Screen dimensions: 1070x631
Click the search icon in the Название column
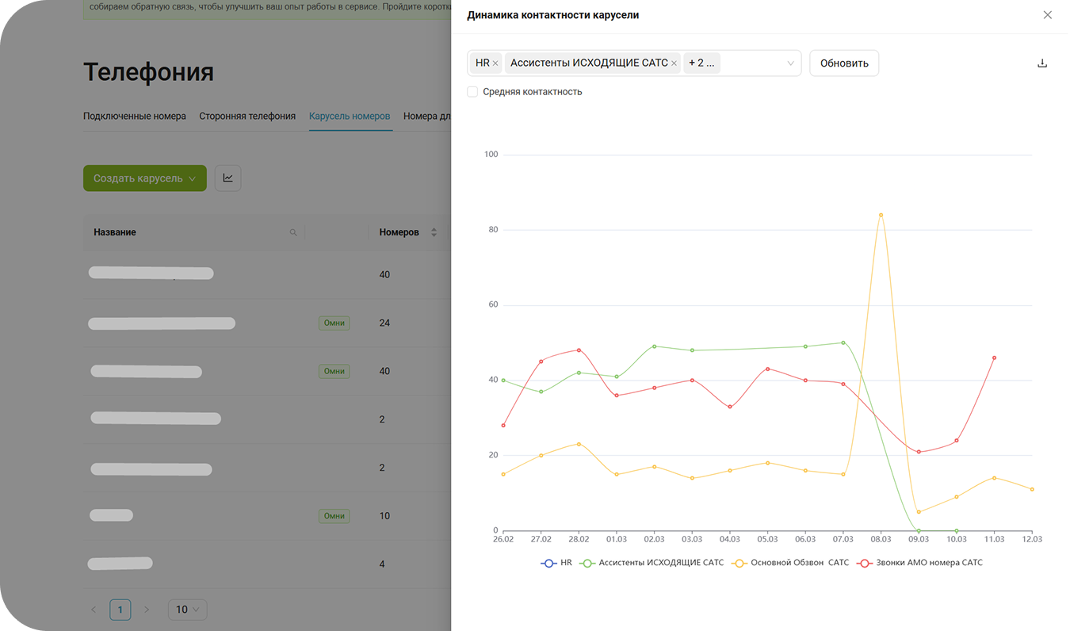(293, 232)
